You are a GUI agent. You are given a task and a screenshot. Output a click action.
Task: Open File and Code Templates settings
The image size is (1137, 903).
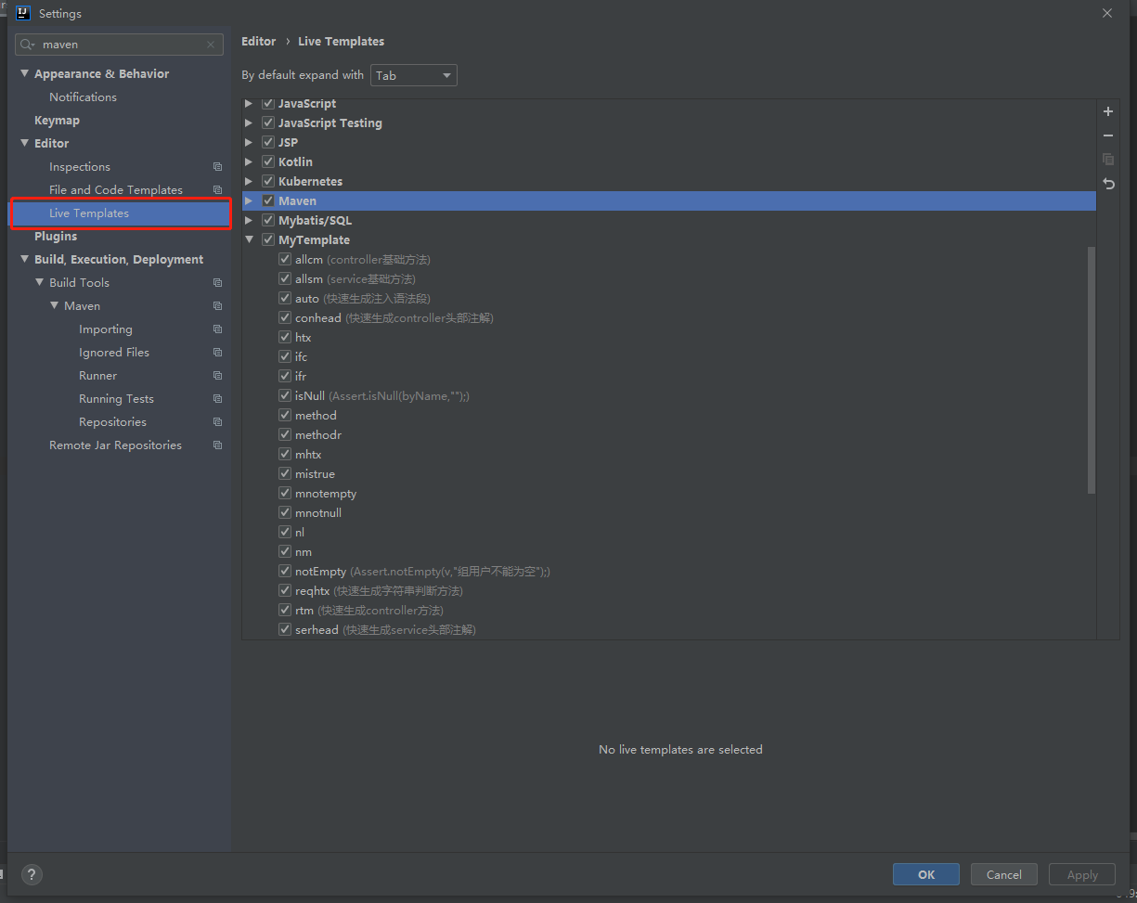(116, 190)
